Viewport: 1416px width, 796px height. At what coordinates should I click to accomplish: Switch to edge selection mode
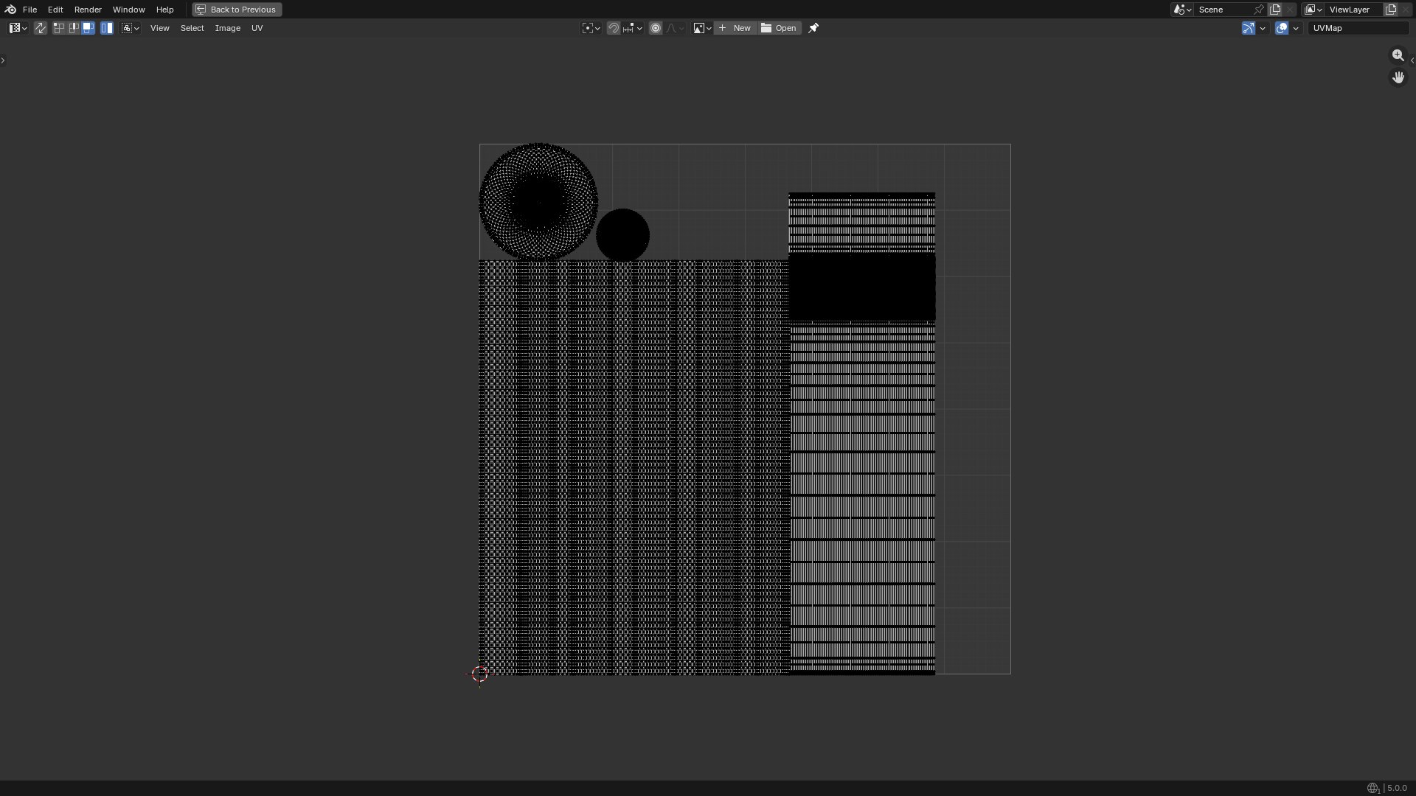tap(73, 28)
